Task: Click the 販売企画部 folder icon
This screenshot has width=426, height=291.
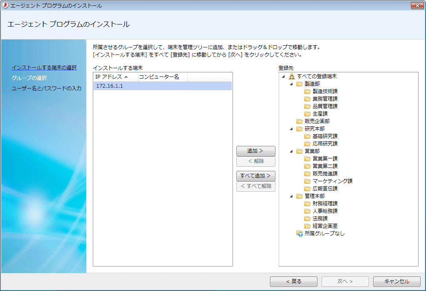Action: click(x=300, y=121)
